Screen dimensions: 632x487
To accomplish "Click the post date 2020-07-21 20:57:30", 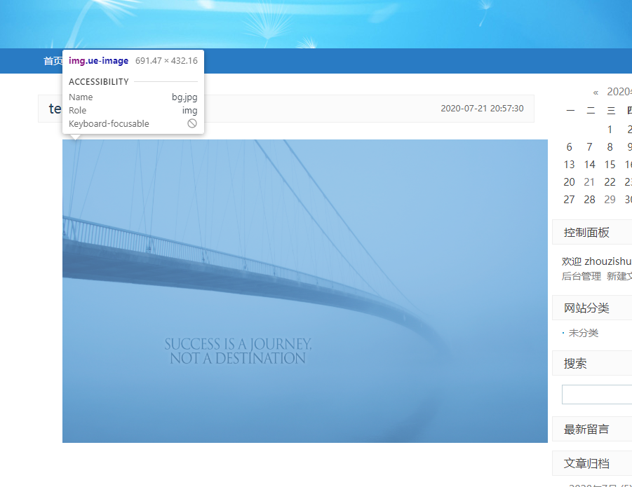I will coord(482,109).
